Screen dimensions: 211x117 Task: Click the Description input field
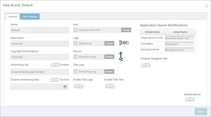tap(40, 44)
